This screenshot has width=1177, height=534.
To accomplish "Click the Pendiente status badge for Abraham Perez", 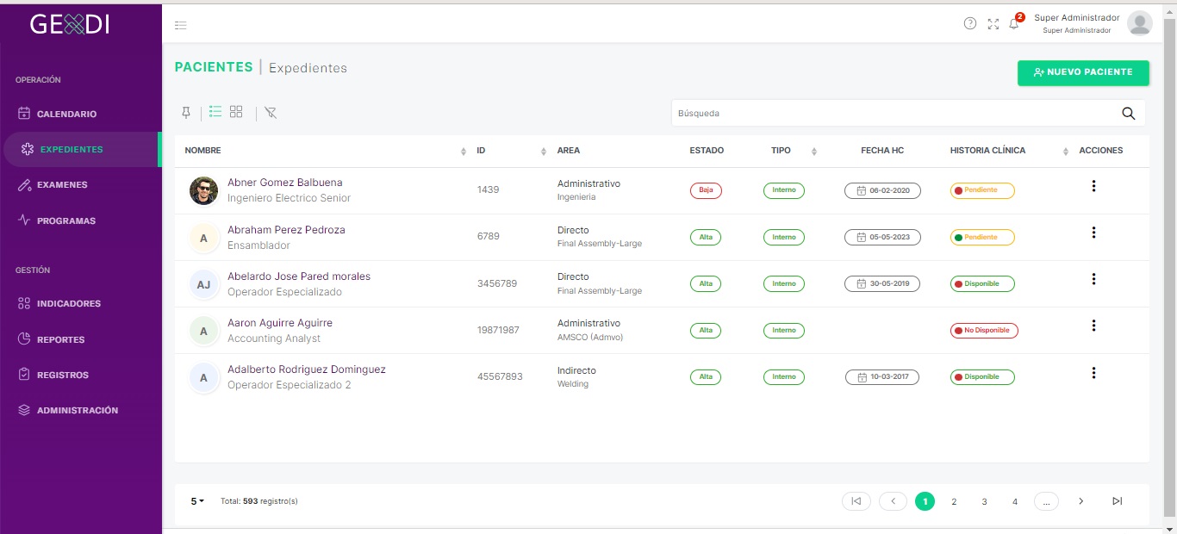I will point(982,237).
